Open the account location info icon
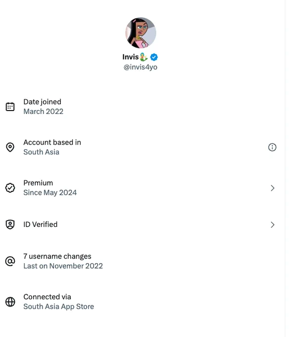295x337 pixels. (x=272, y=147)
